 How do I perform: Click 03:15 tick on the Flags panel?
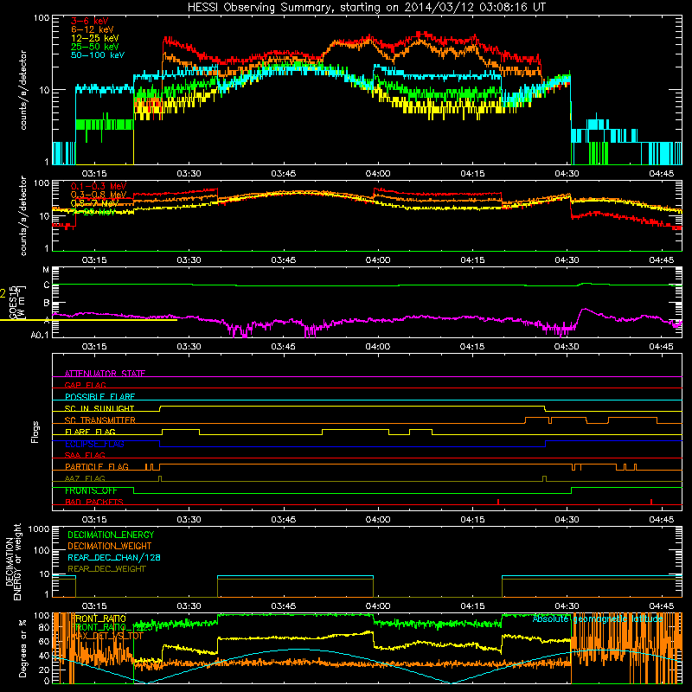pyautogui.click(x=94, y=520)
